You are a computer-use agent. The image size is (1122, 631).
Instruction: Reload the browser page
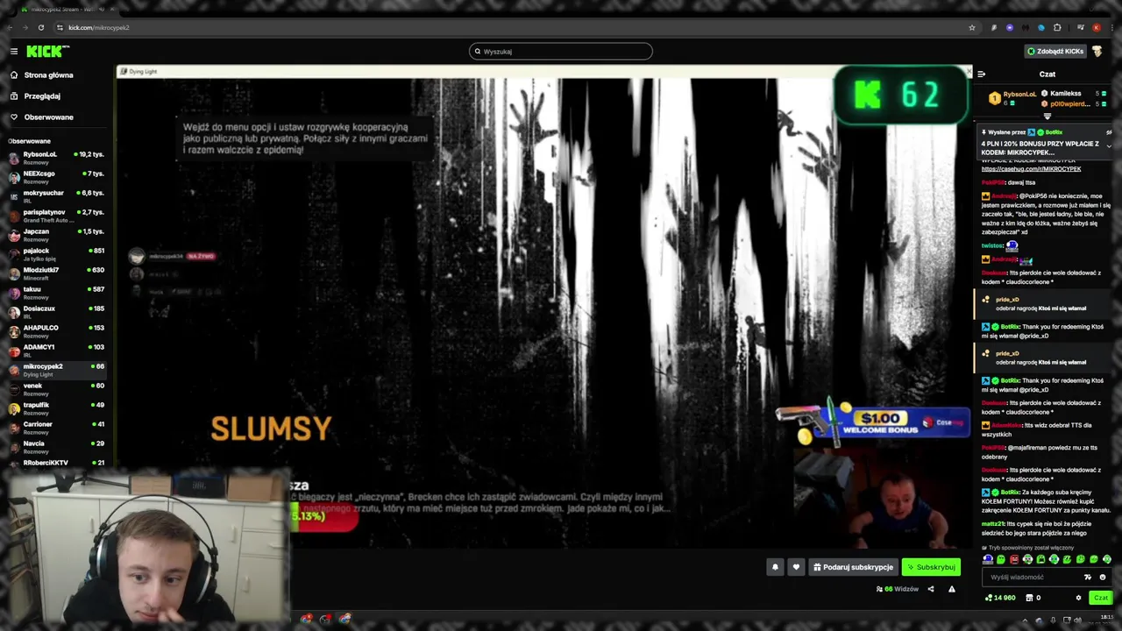[40, 27]
